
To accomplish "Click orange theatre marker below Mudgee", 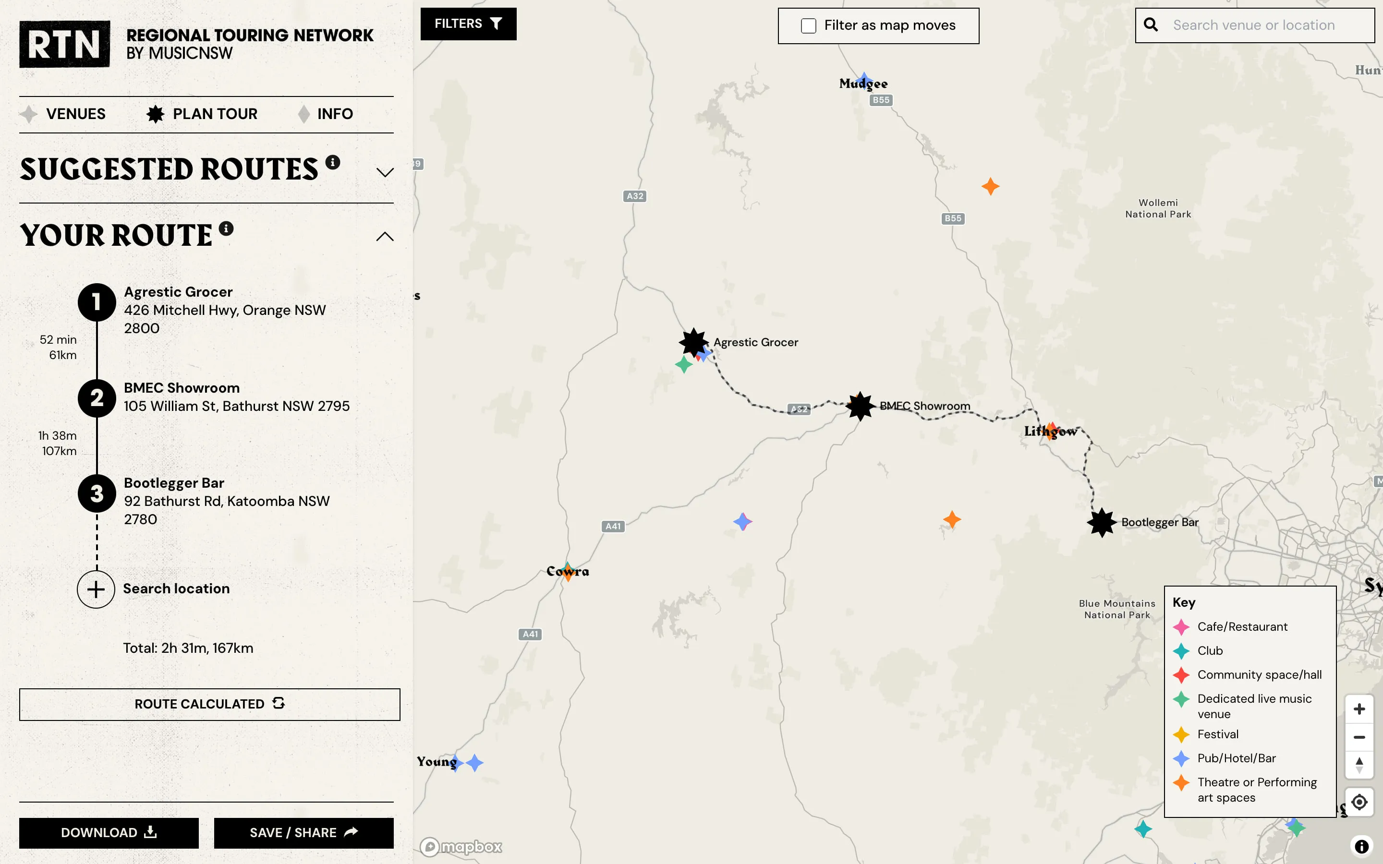I will 990,186.
